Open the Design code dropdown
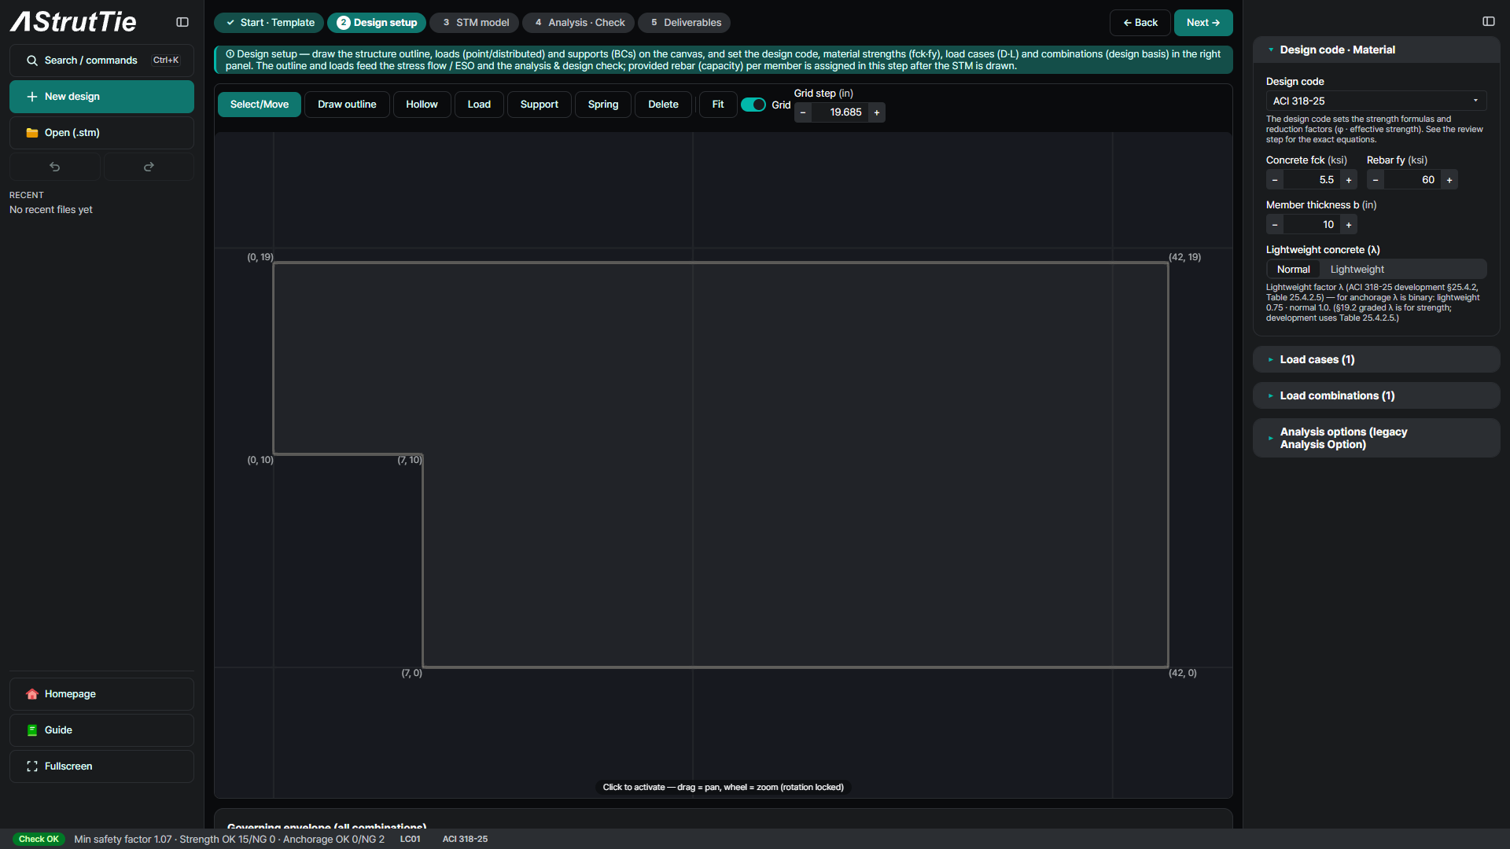Screen dimensions: 1510x849 (x=1376, y=101)
